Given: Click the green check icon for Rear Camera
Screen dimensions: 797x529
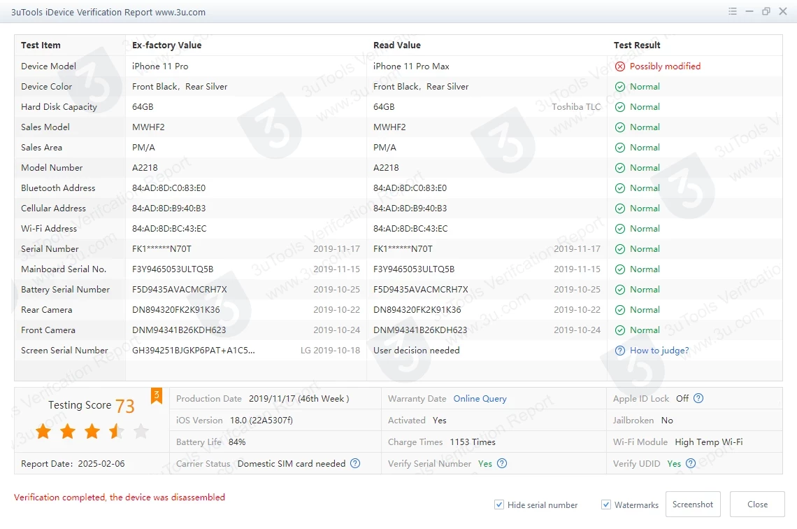Looking at the screenshot, I should (620, 310).
